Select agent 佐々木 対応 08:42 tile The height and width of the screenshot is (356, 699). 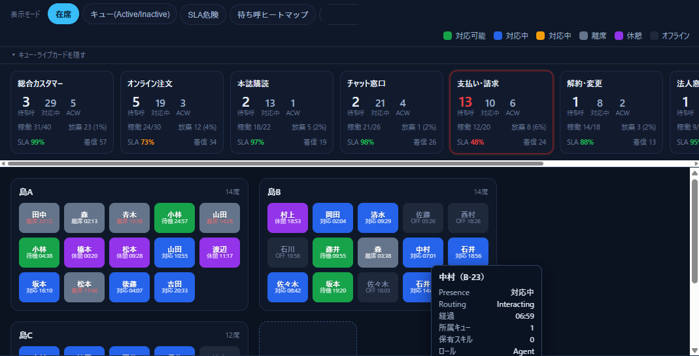[288, 287]
